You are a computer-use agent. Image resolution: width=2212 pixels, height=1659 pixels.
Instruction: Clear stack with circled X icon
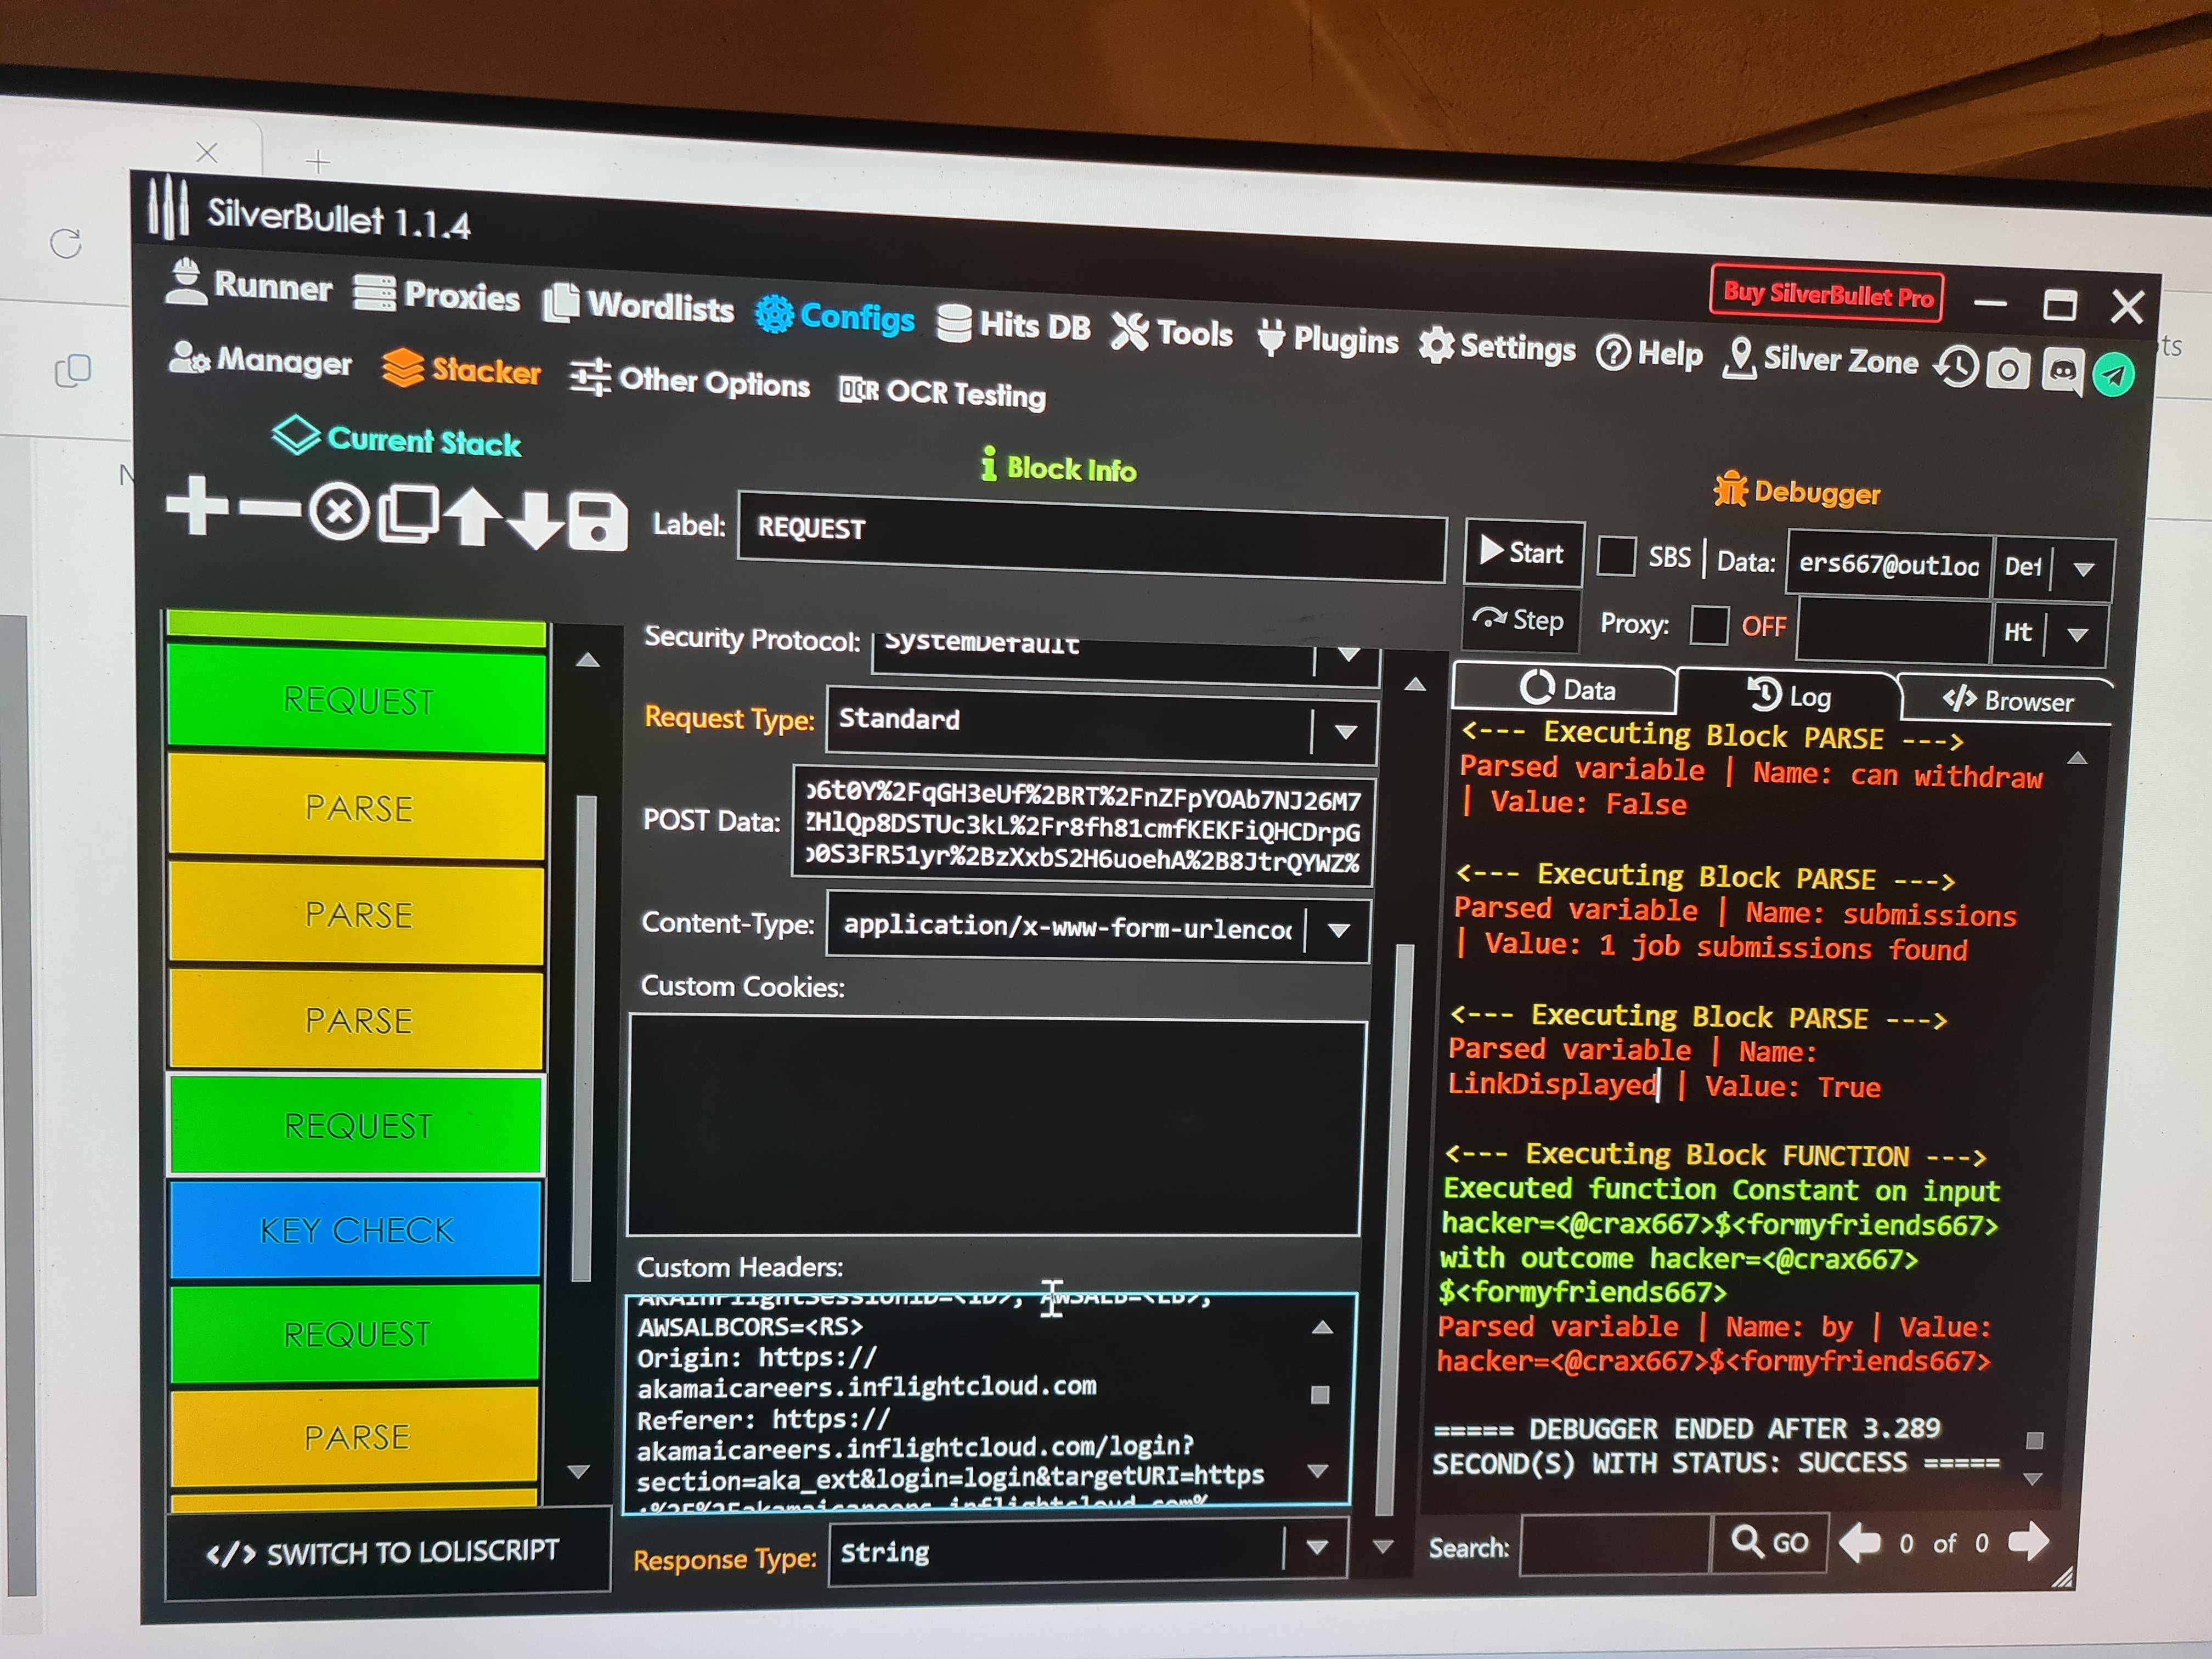[x=339, y=513]
